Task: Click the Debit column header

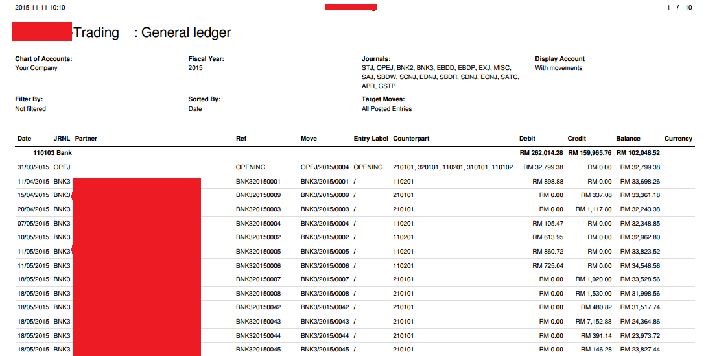Action: [527, 139]
